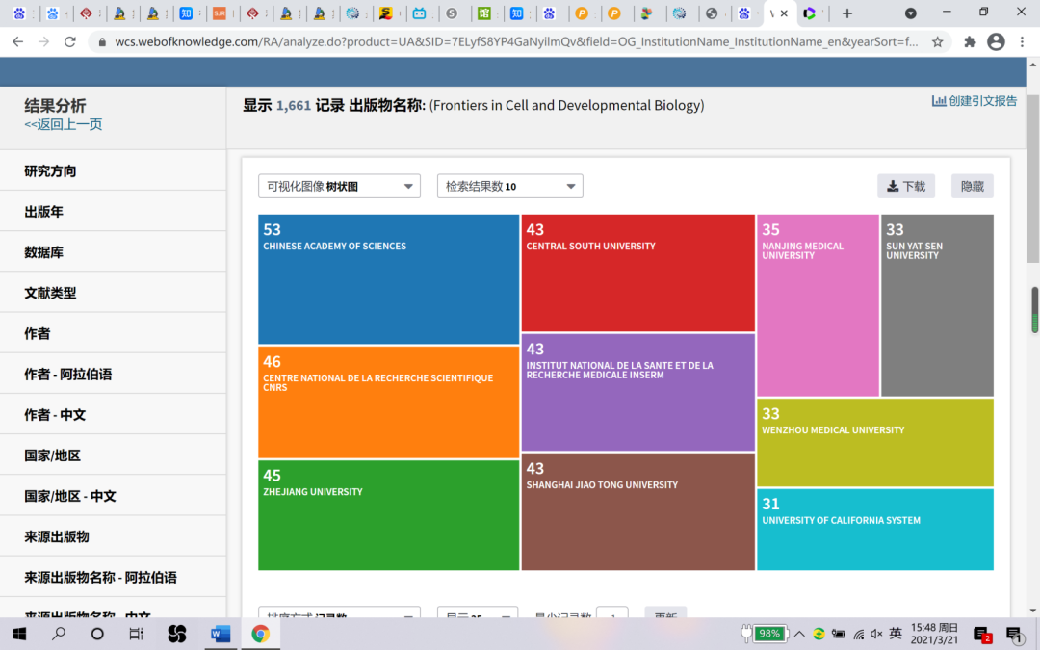
Task: Open the 创建引文报告 citation report icon
Action: coord(974,100)
